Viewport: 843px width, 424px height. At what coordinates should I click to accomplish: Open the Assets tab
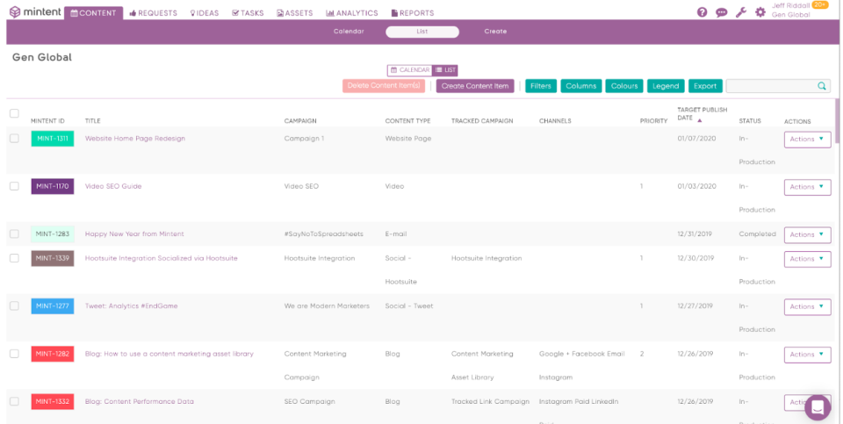click(x=295, y=13)
